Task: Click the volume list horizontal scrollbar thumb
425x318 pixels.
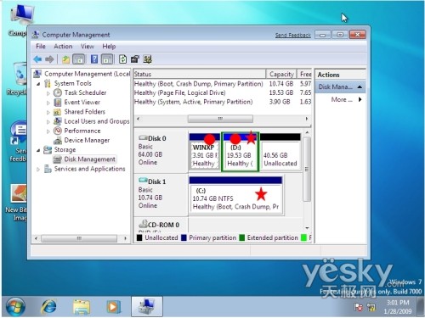Action: [x=220, y=119]
